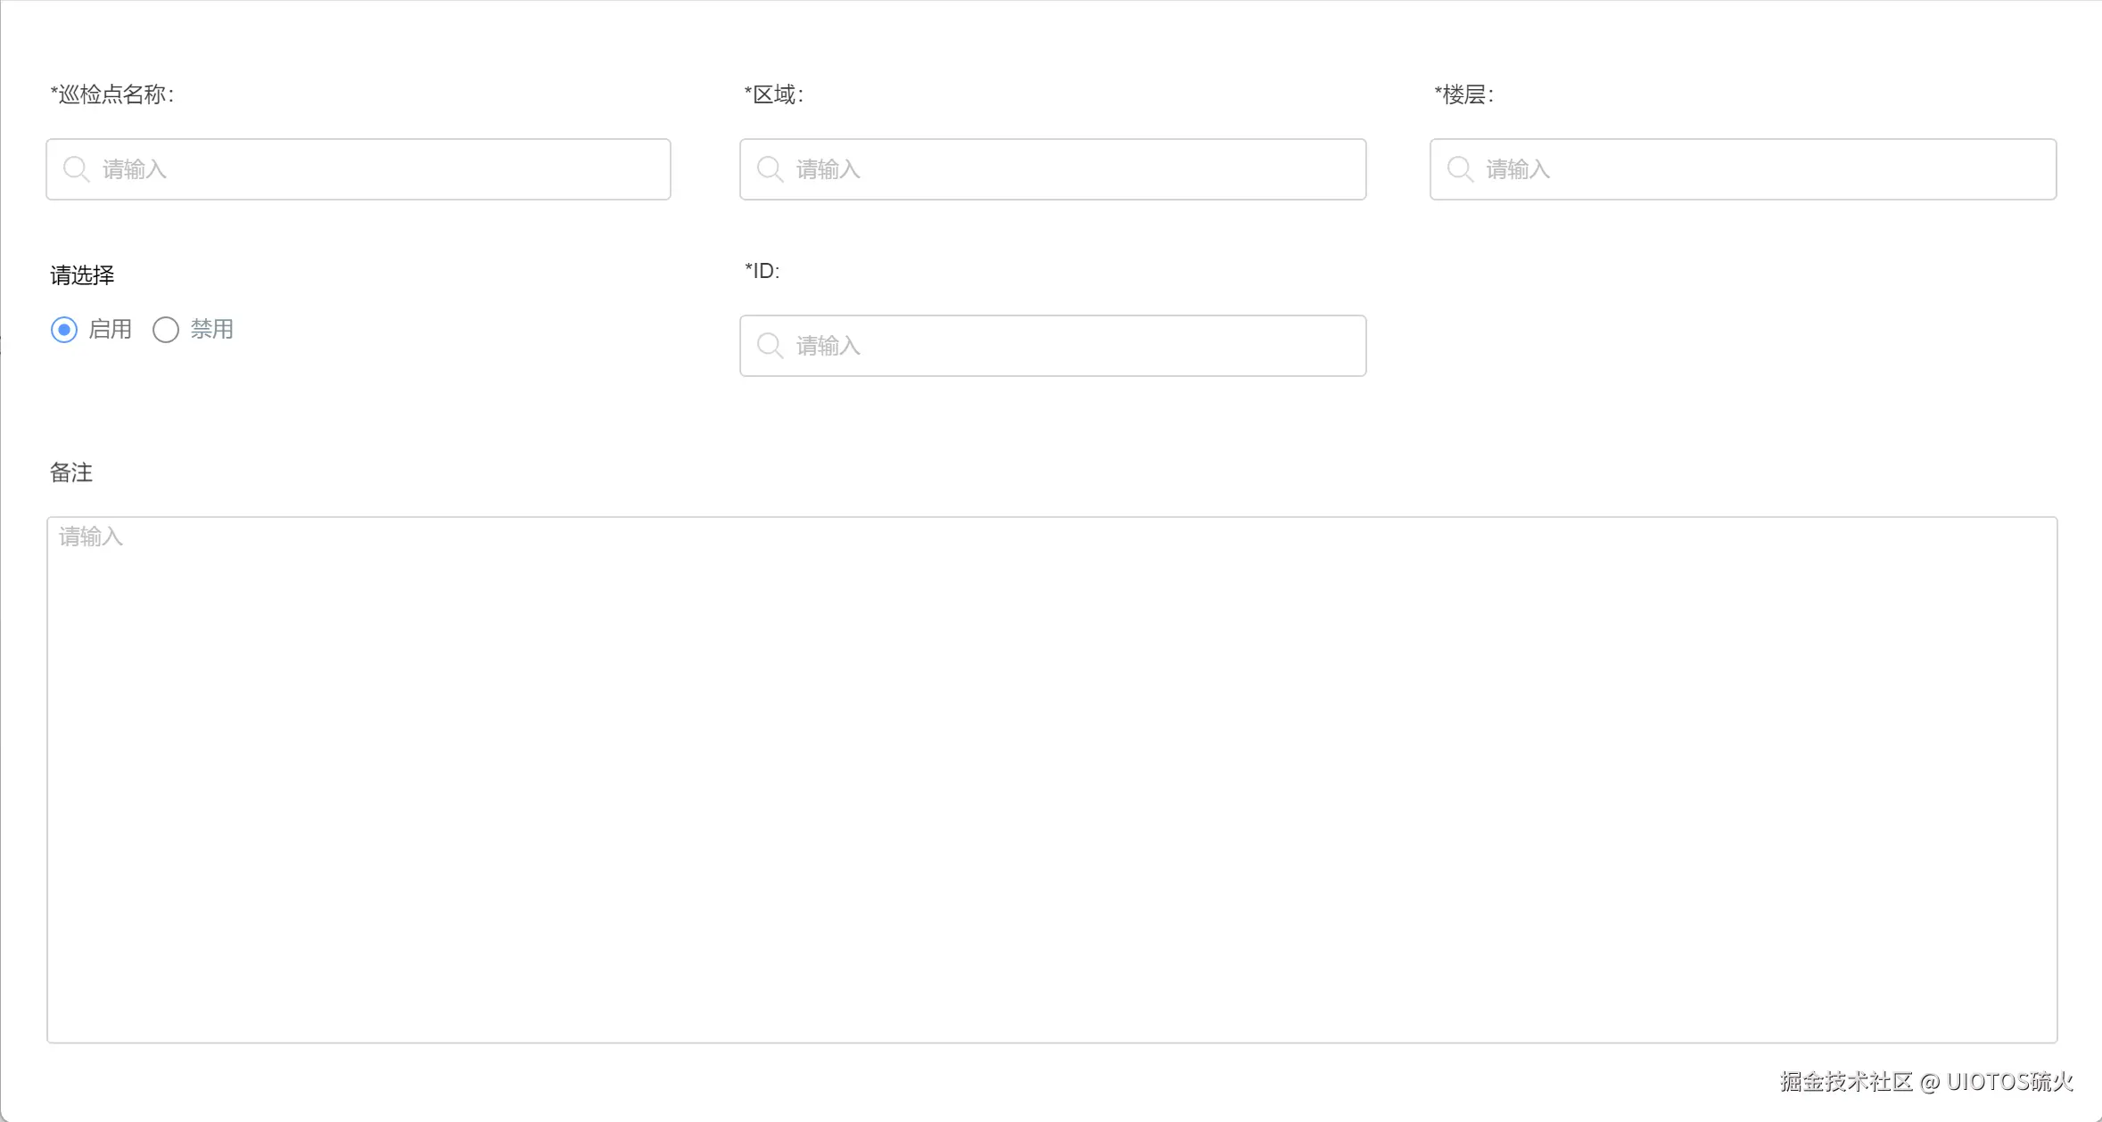Click the 备注 label text
Image resolution: width=2102 pixels, height=1122 pixels.
pos(71,472)
